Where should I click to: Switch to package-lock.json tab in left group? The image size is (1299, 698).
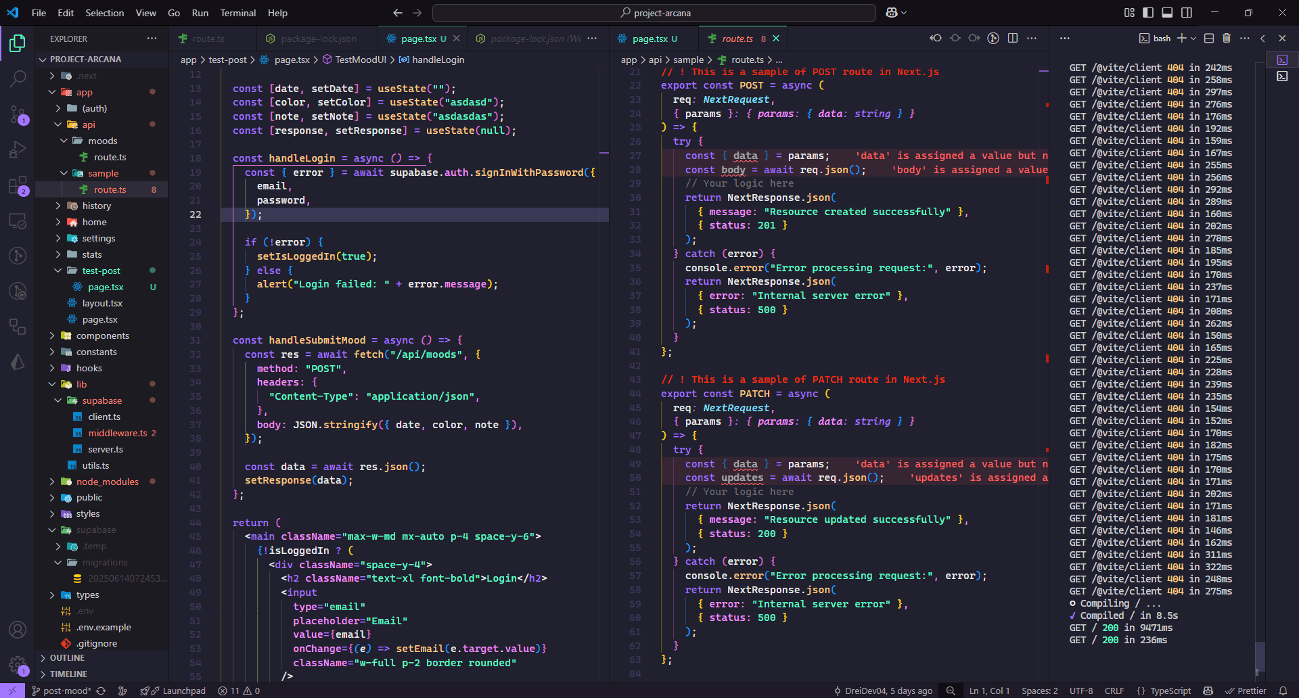pos(318,39)
